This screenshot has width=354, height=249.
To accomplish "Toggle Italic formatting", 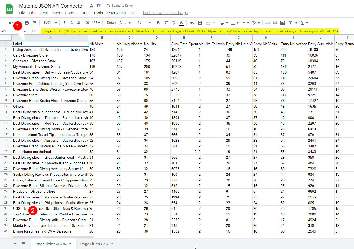I will pyautogui.click(x=166, y=23).
